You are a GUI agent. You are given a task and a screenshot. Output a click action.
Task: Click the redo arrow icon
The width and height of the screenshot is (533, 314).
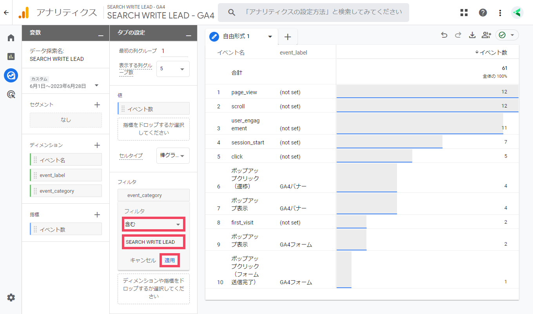(458, 35)
